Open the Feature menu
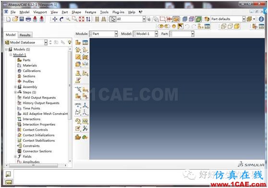 [x=90, y=12]
